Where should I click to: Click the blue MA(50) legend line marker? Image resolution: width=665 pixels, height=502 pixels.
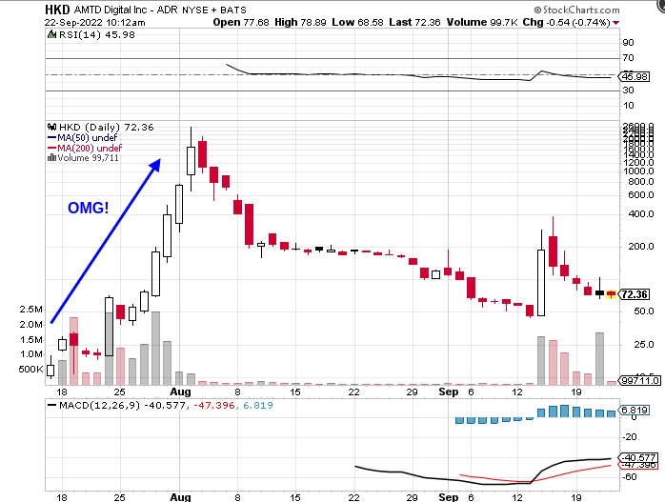51,138
